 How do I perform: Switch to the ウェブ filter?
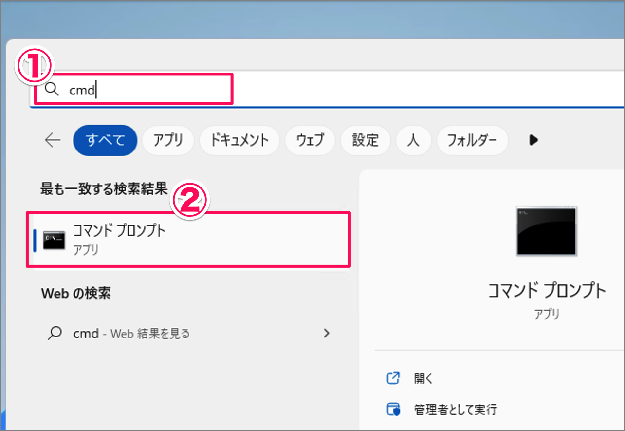[310, 140]
